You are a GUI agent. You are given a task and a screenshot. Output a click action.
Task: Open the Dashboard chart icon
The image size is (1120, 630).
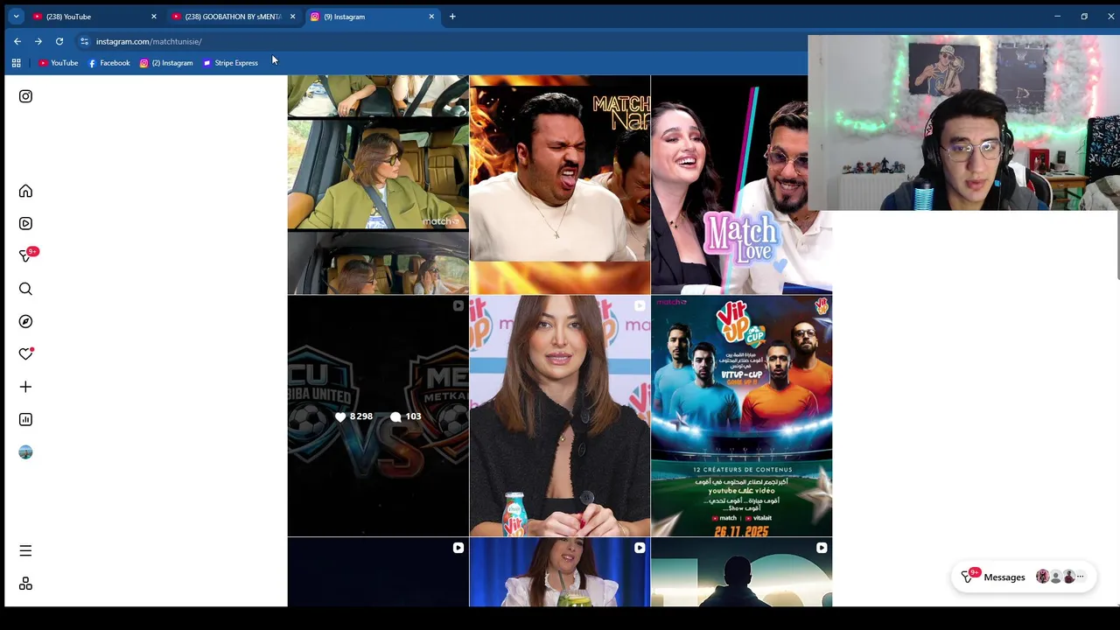coord(25,419)
